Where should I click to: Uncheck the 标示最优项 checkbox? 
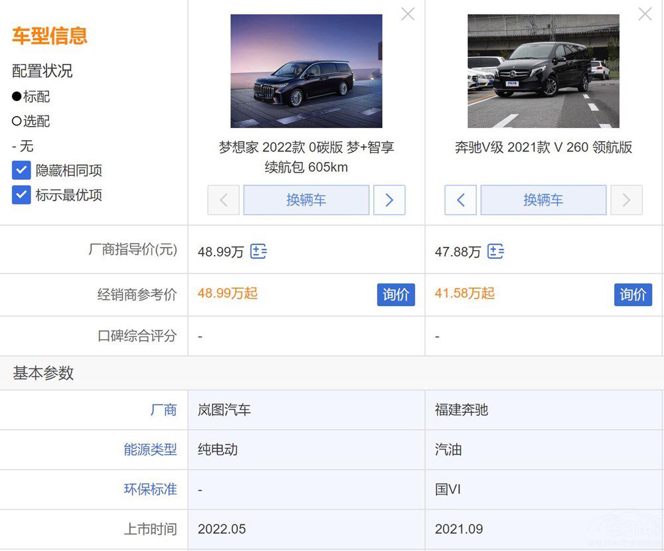click(21, 195)
